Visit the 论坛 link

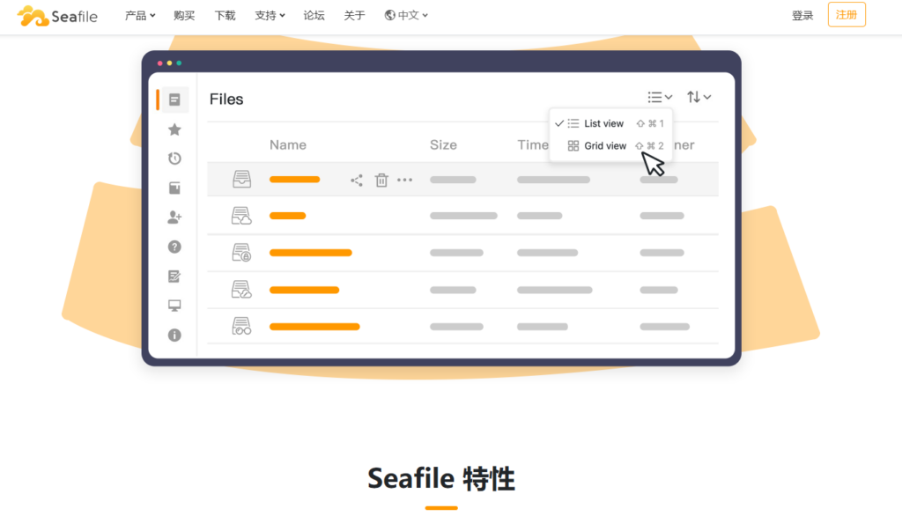(314, 16)
